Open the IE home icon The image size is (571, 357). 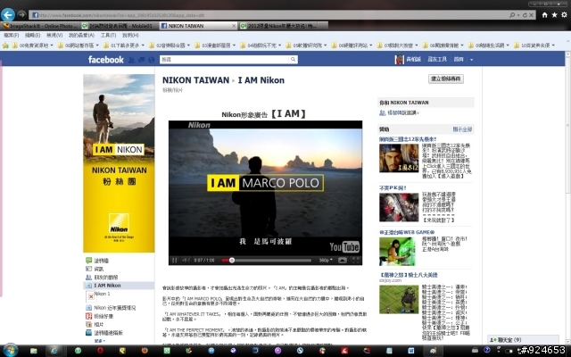pos(544,15)
